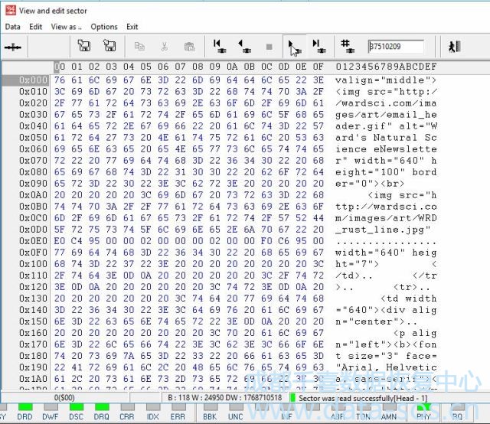
Task: Click Exit in the menu bar
Action: 132,27
